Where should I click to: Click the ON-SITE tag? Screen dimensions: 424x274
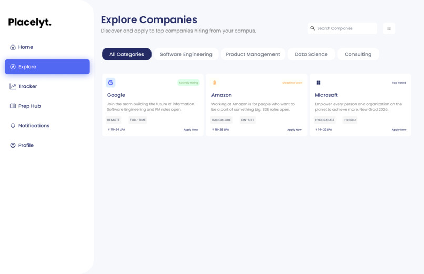click(x=247, y=120)
